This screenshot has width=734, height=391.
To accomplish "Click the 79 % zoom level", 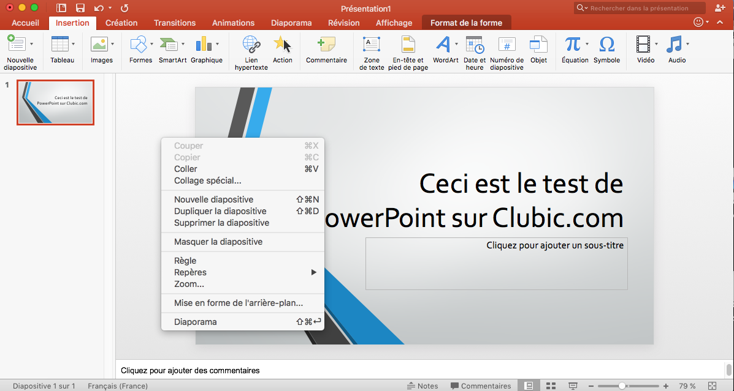I will (x=687, y=386).
